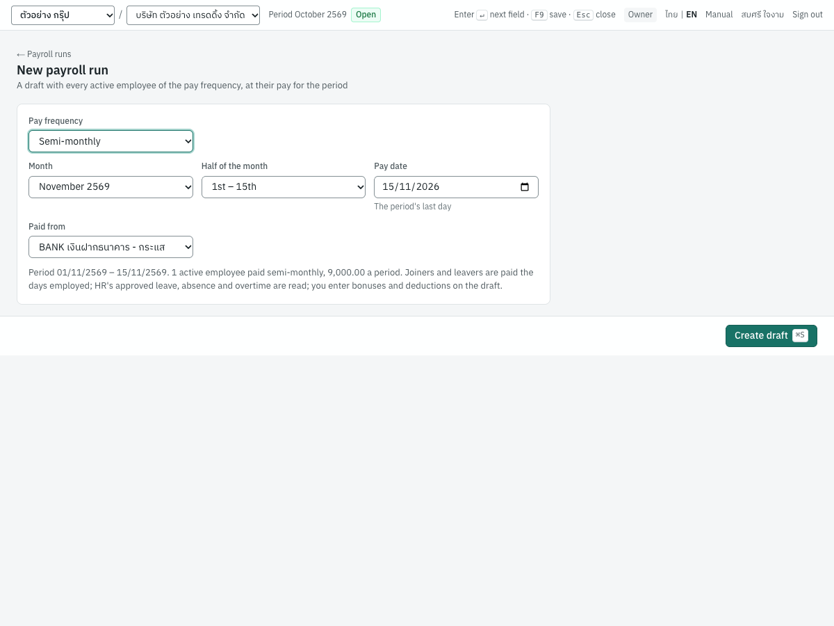This screenshot has height=626, width=834.
Task: Click Sign out
Action: (808, 15)
